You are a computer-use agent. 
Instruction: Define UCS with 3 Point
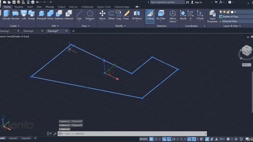(x=200, y=15)
